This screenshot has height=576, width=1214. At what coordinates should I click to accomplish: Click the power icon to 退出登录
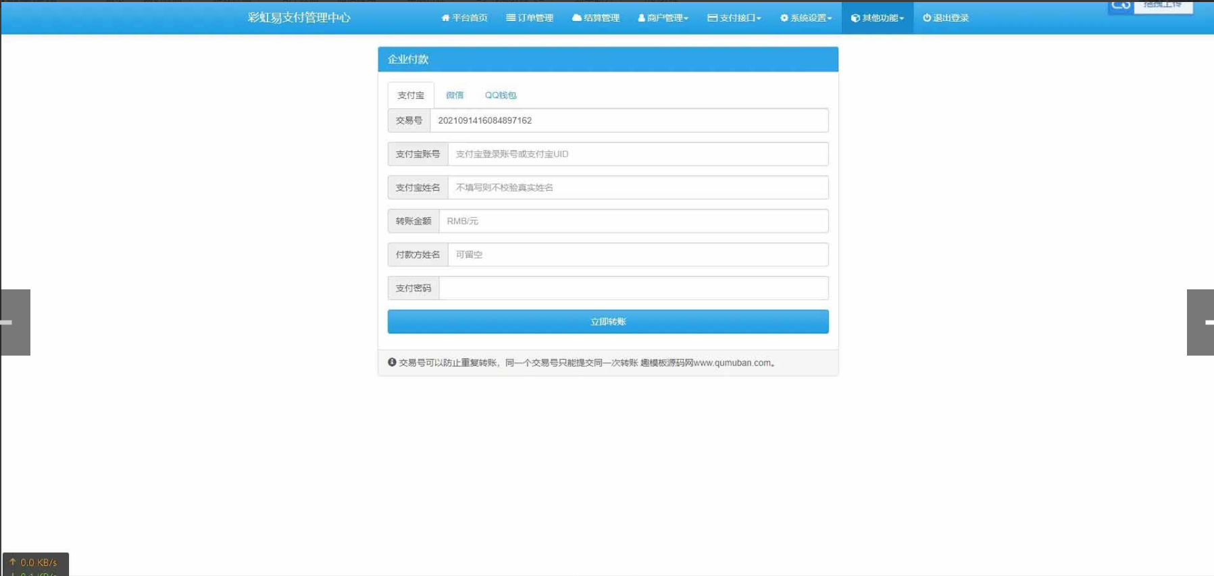pos(927,18)
